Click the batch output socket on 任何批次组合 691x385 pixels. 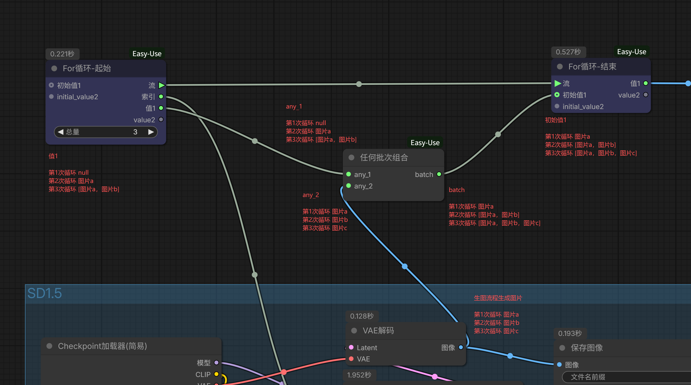click(x=439, y=174)
